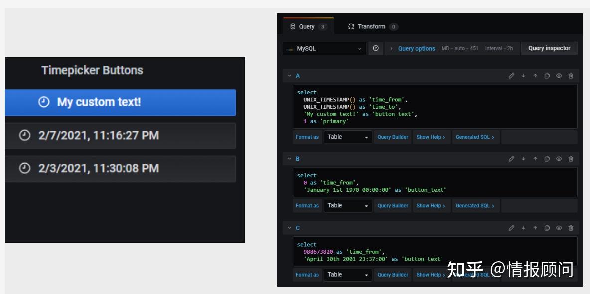Toggle visibility of query B

click(x=559, y=159)
